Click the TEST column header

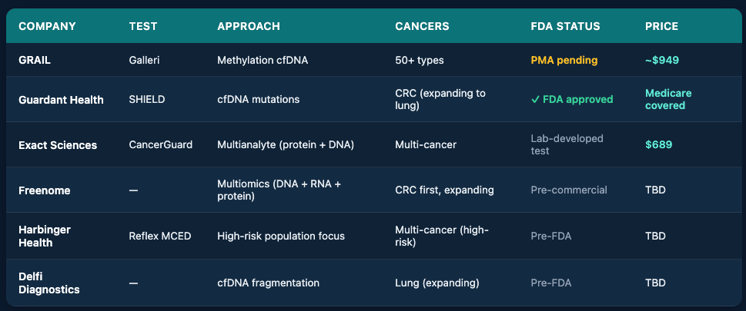[x=143, y=26]
